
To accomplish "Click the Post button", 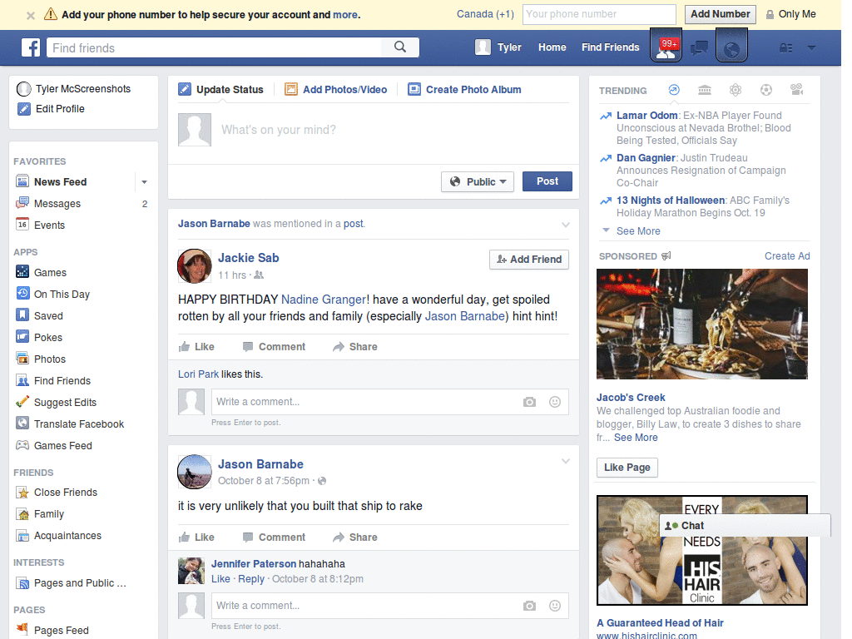I will 547,181.
